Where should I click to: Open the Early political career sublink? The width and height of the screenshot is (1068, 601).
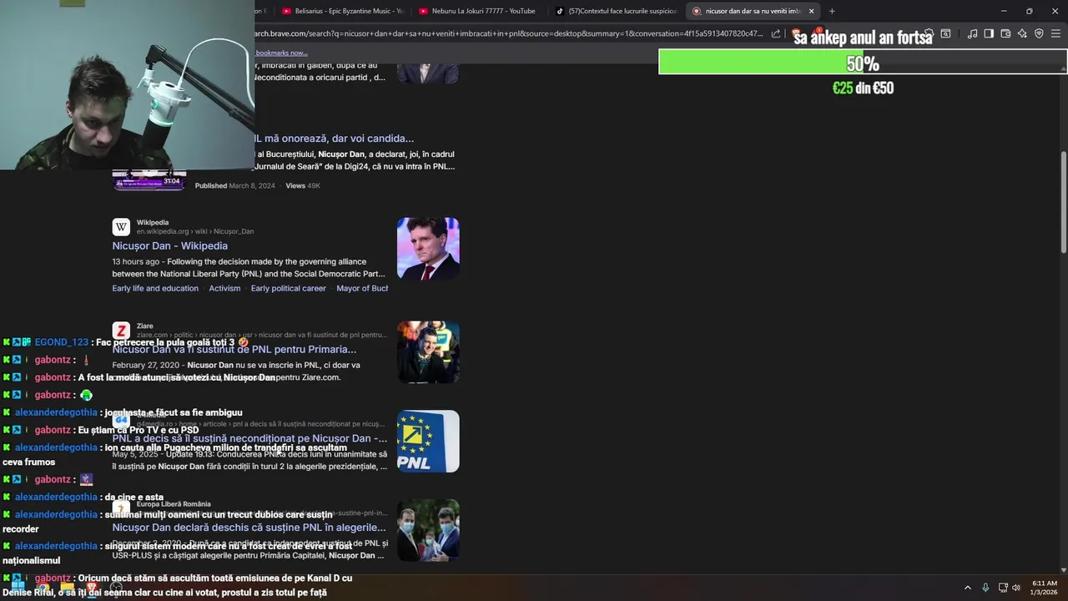289,288
